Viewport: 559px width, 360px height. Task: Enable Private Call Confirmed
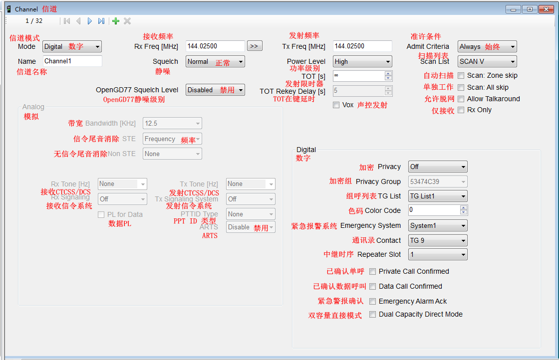[372, 271]
